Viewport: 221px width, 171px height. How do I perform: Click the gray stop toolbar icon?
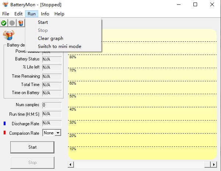tap(12, 23)
